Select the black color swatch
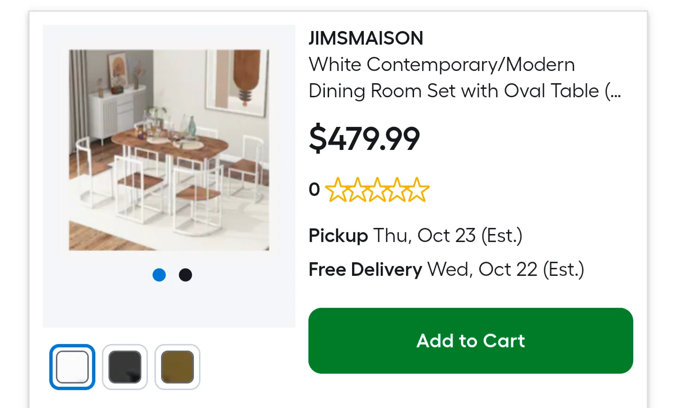 click(x=124, y=366)
